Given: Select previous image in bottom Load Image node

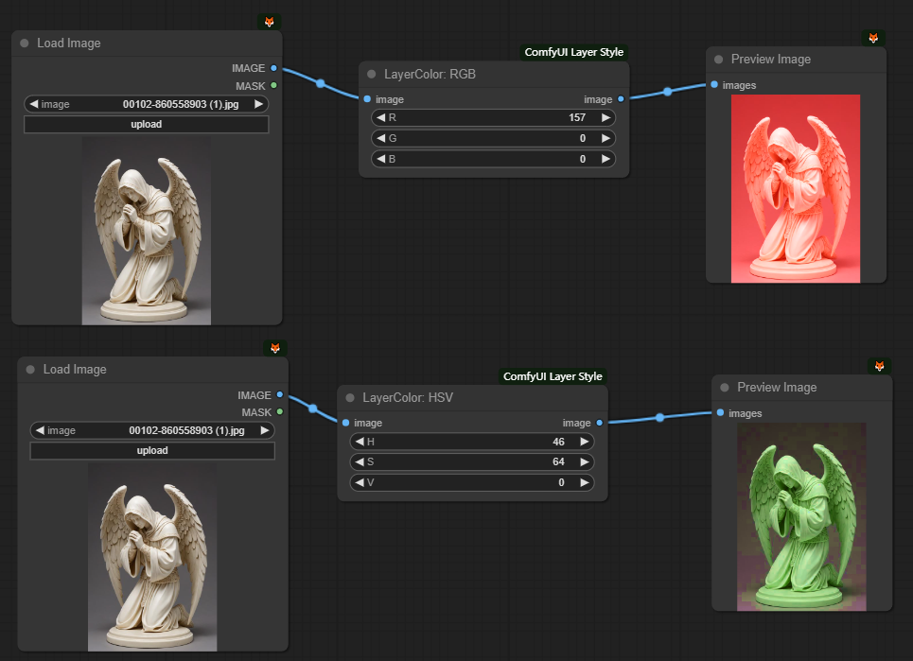Looking at the screenshot, I should pos(40,430).
